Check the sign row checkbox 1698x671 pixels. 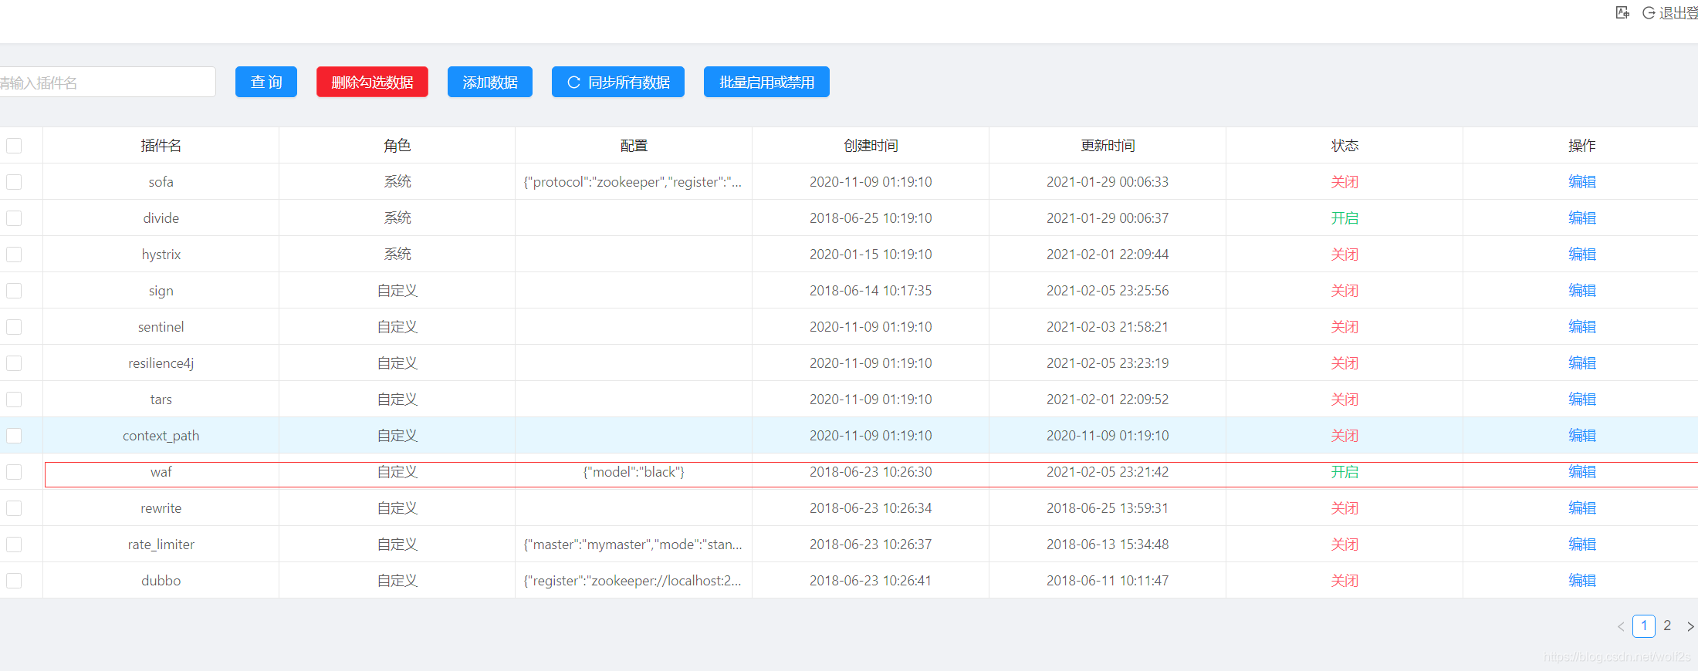coord(14,291)
